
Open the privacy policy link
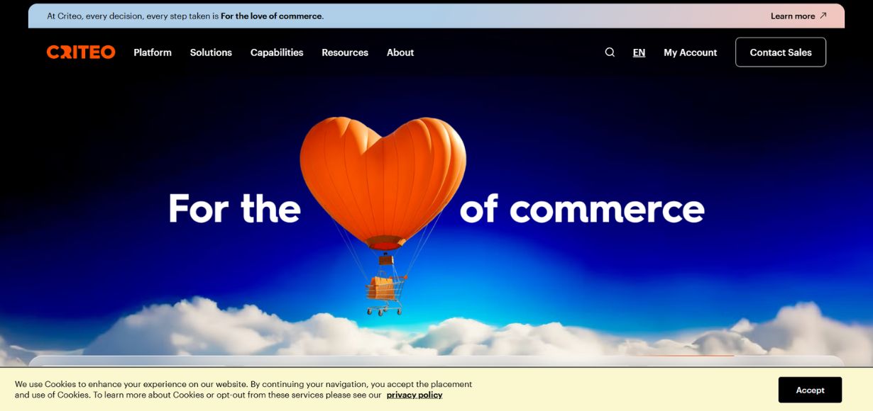(414, 395)
